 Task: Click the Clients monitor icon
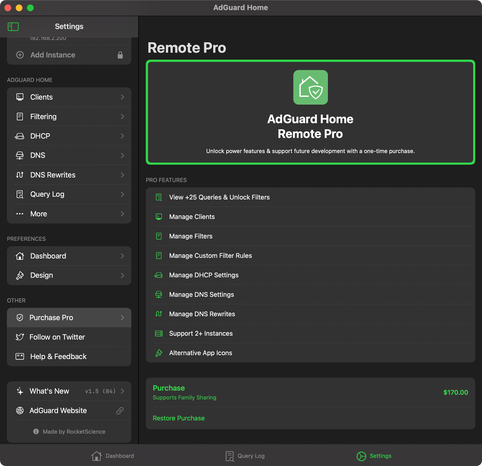pos(20,97)
